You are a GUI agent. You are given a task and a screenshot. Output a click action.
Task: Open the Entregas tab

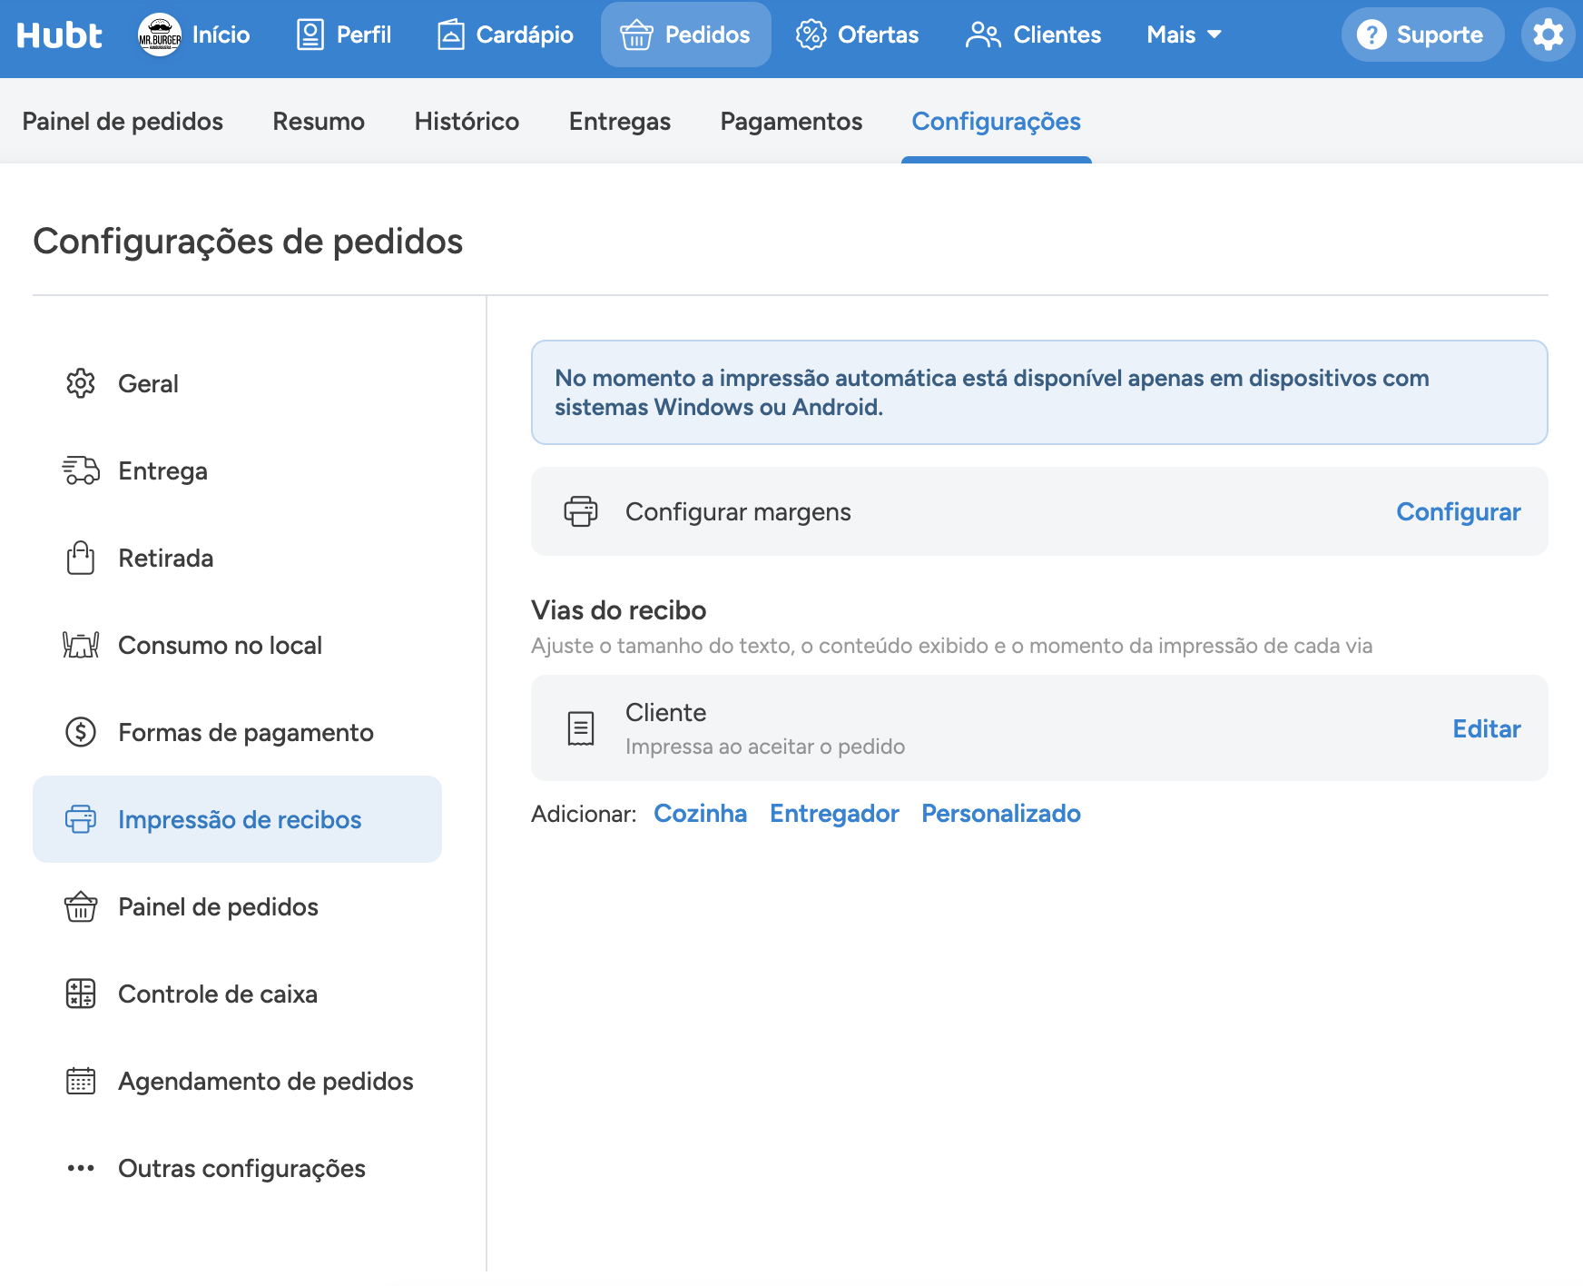620,122
